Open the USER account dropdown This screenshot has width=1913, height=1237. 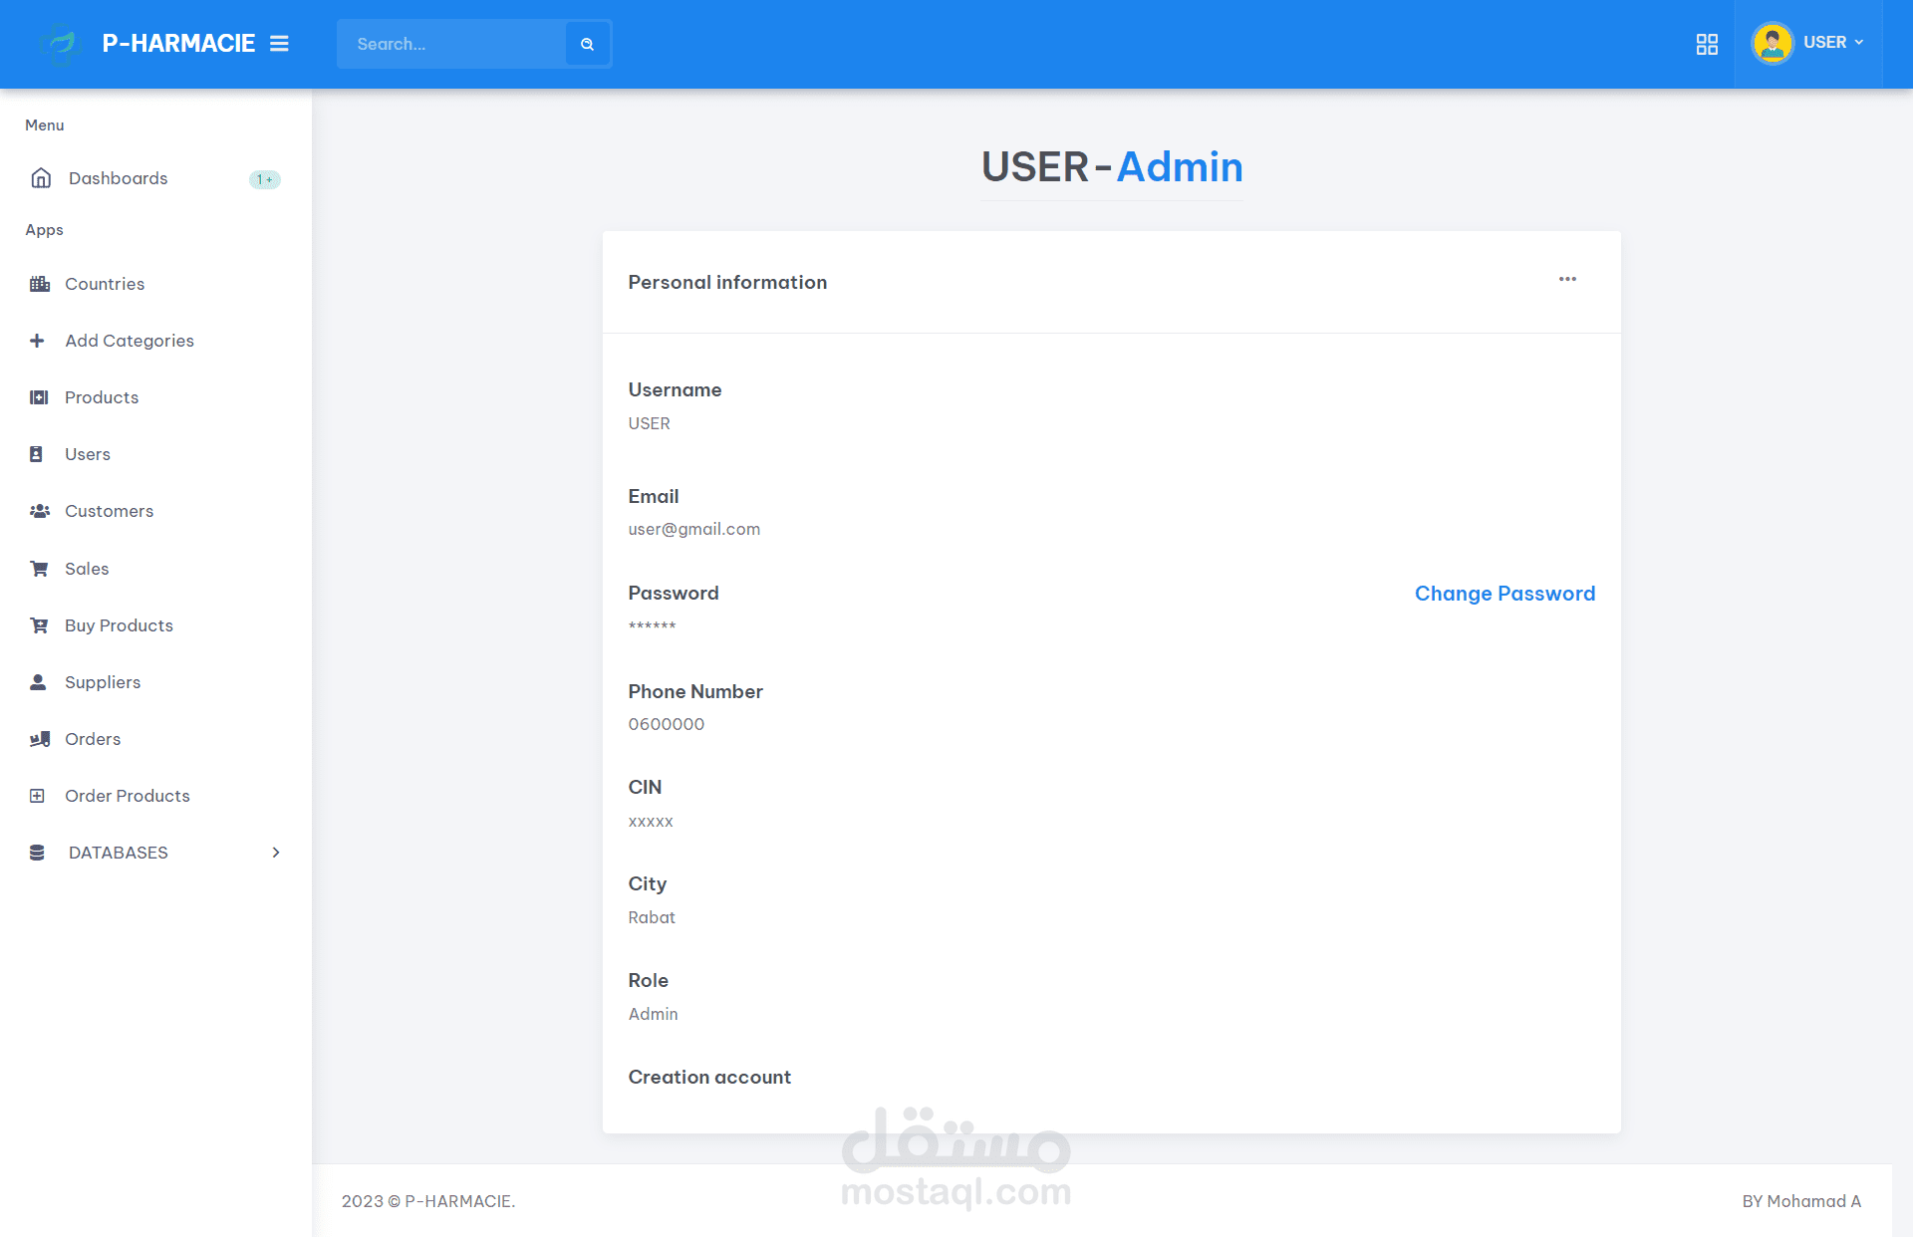point(1831,43)
